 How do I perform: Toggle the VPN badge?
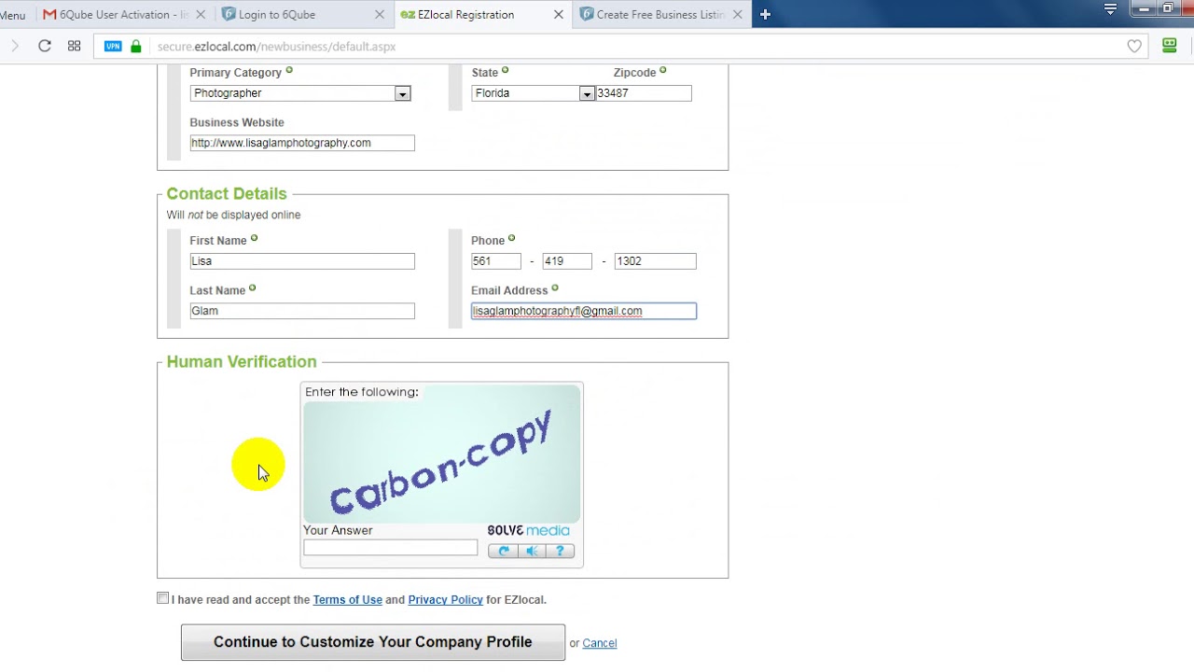click(113, 47)
